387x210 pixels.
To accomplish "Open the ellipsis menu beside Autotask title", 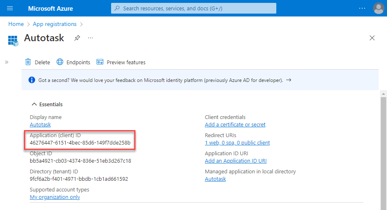I will tap(90, 38).
